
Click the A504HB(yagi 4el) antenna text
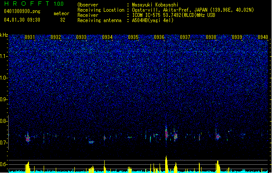[153, 20]
